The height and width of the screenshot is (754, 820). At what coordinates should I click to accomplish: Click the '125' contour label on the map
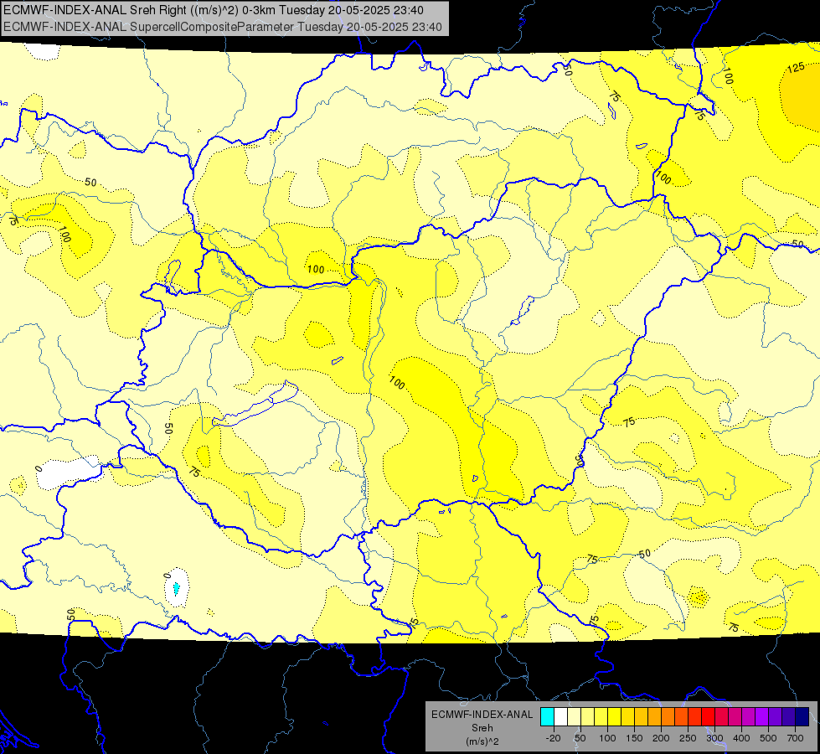click(x=796, y=68)
